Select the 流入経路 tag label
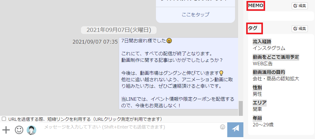 (262, 42)
